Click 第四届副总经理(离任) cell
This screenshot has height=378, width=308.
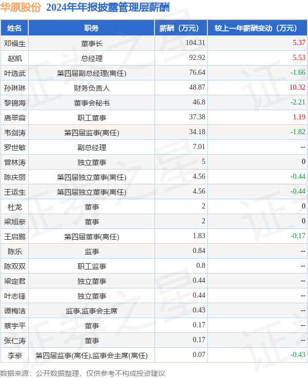click(x=91, y=73)
